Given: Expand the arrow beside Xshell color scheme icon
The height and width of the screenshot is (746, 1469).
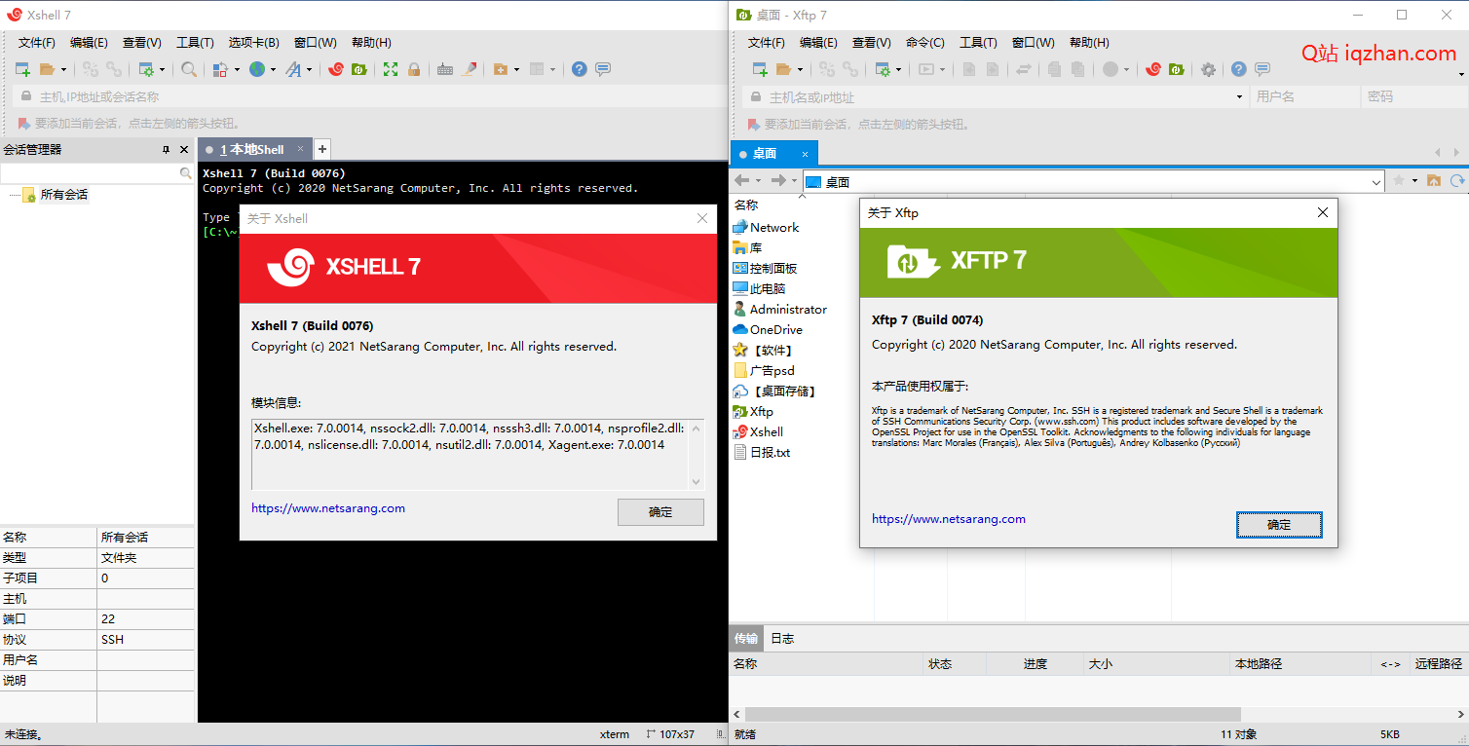Looking at the screenshot, I should click(237, 69).
